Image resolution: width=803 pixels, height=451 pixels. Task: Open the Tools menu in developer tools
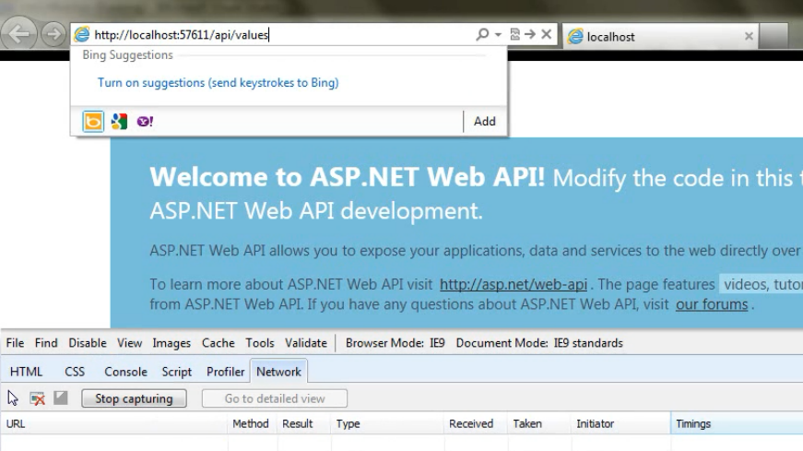pos(260,343)
